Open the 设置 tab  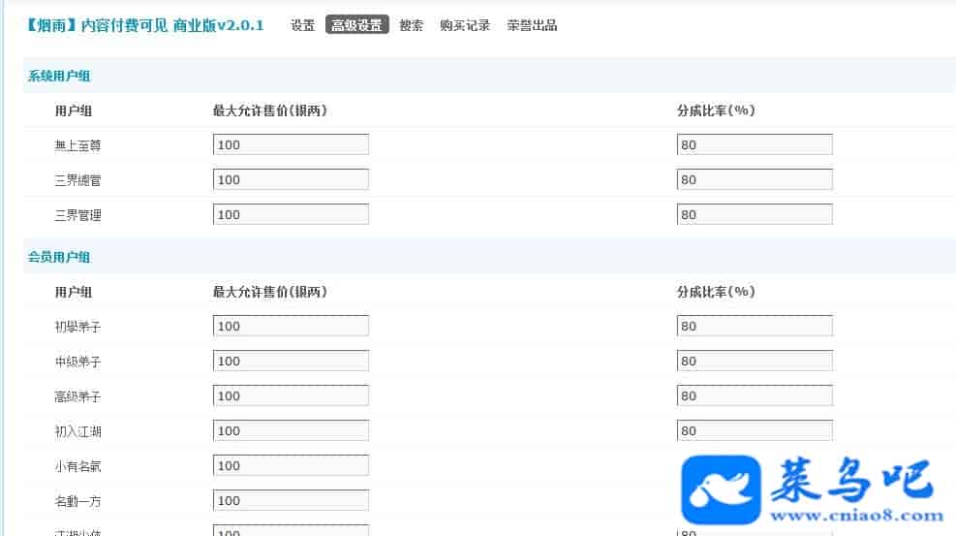coord(302,26)
